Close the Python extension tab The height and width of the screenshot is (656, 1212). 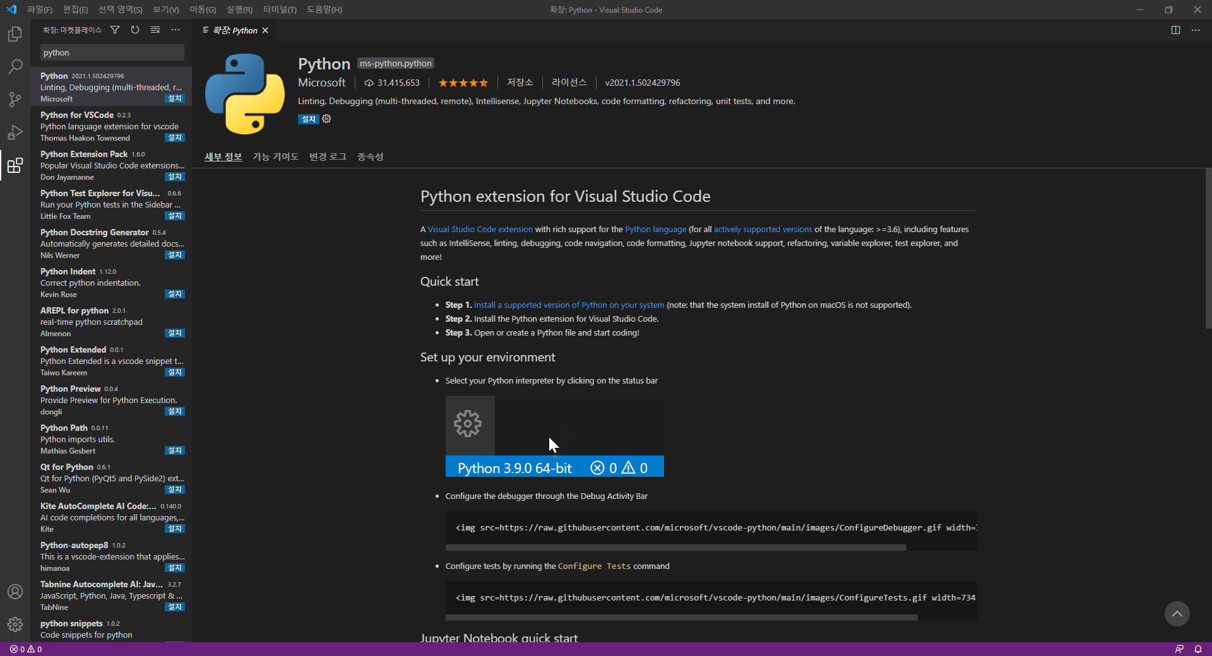[265, 30]
